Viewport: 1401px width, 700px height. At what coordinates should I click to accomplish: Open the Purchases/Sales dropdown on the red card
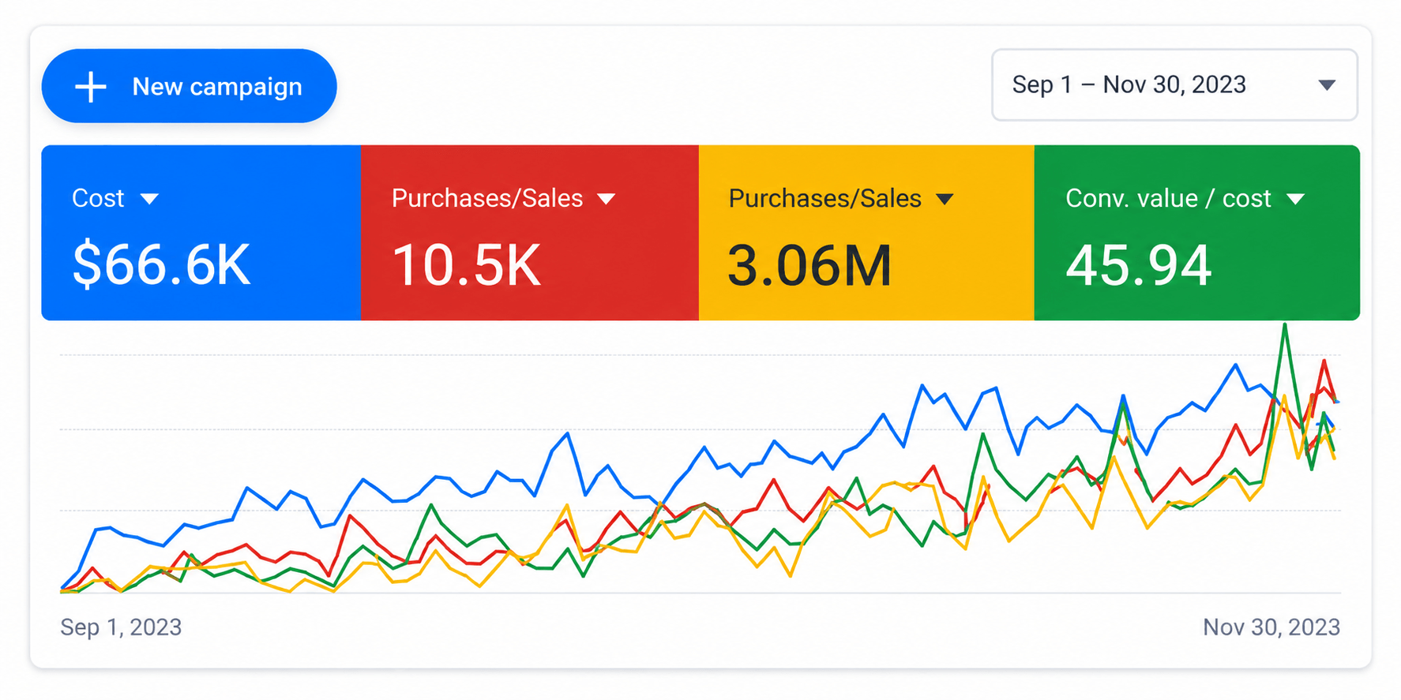pyautogui.click(x=607, y=199)
